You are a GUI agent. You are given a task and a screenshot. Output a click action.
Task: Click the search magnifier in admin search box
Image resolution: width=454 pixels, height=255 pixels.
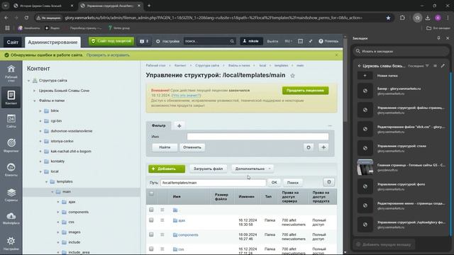click(232, 41)
